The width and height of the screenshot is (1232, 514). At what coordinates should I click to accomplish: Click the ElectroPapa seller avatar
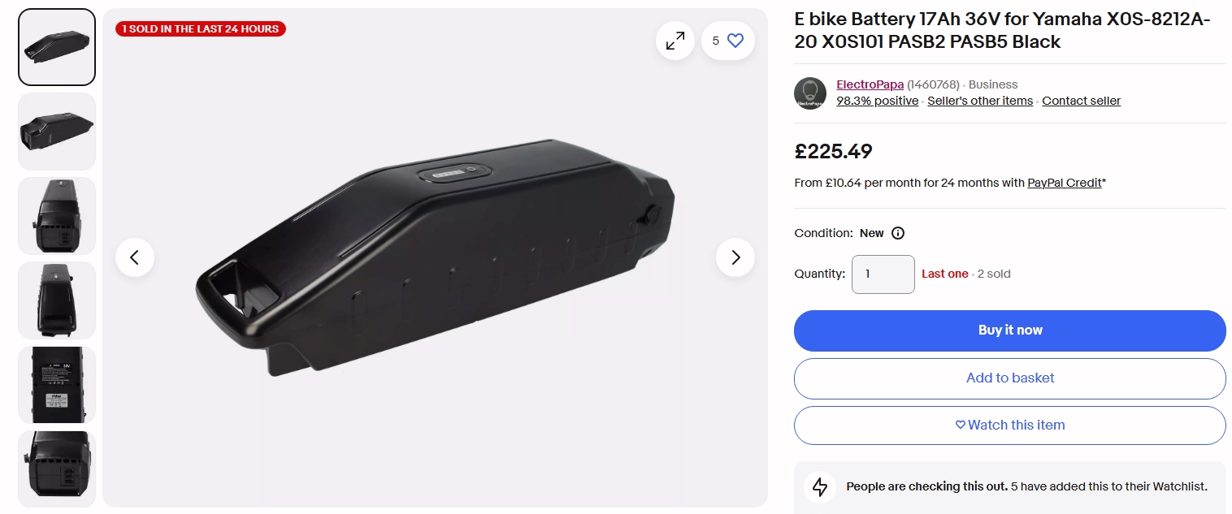click(810, 93)
